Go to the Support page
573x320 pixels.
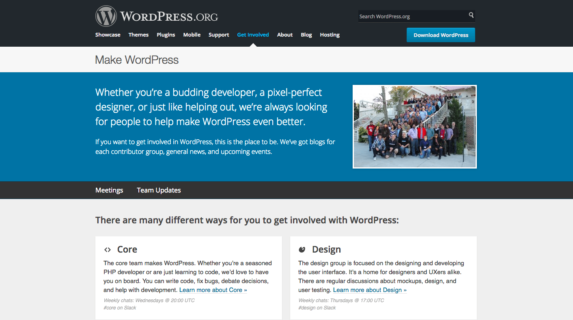[x=219, y=35]
